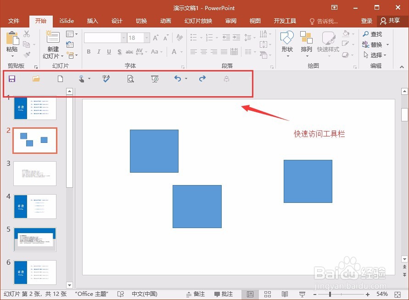409x300 pixels.
Task: Expand the Undo dropdown arrow
Action: pos(185,78)
